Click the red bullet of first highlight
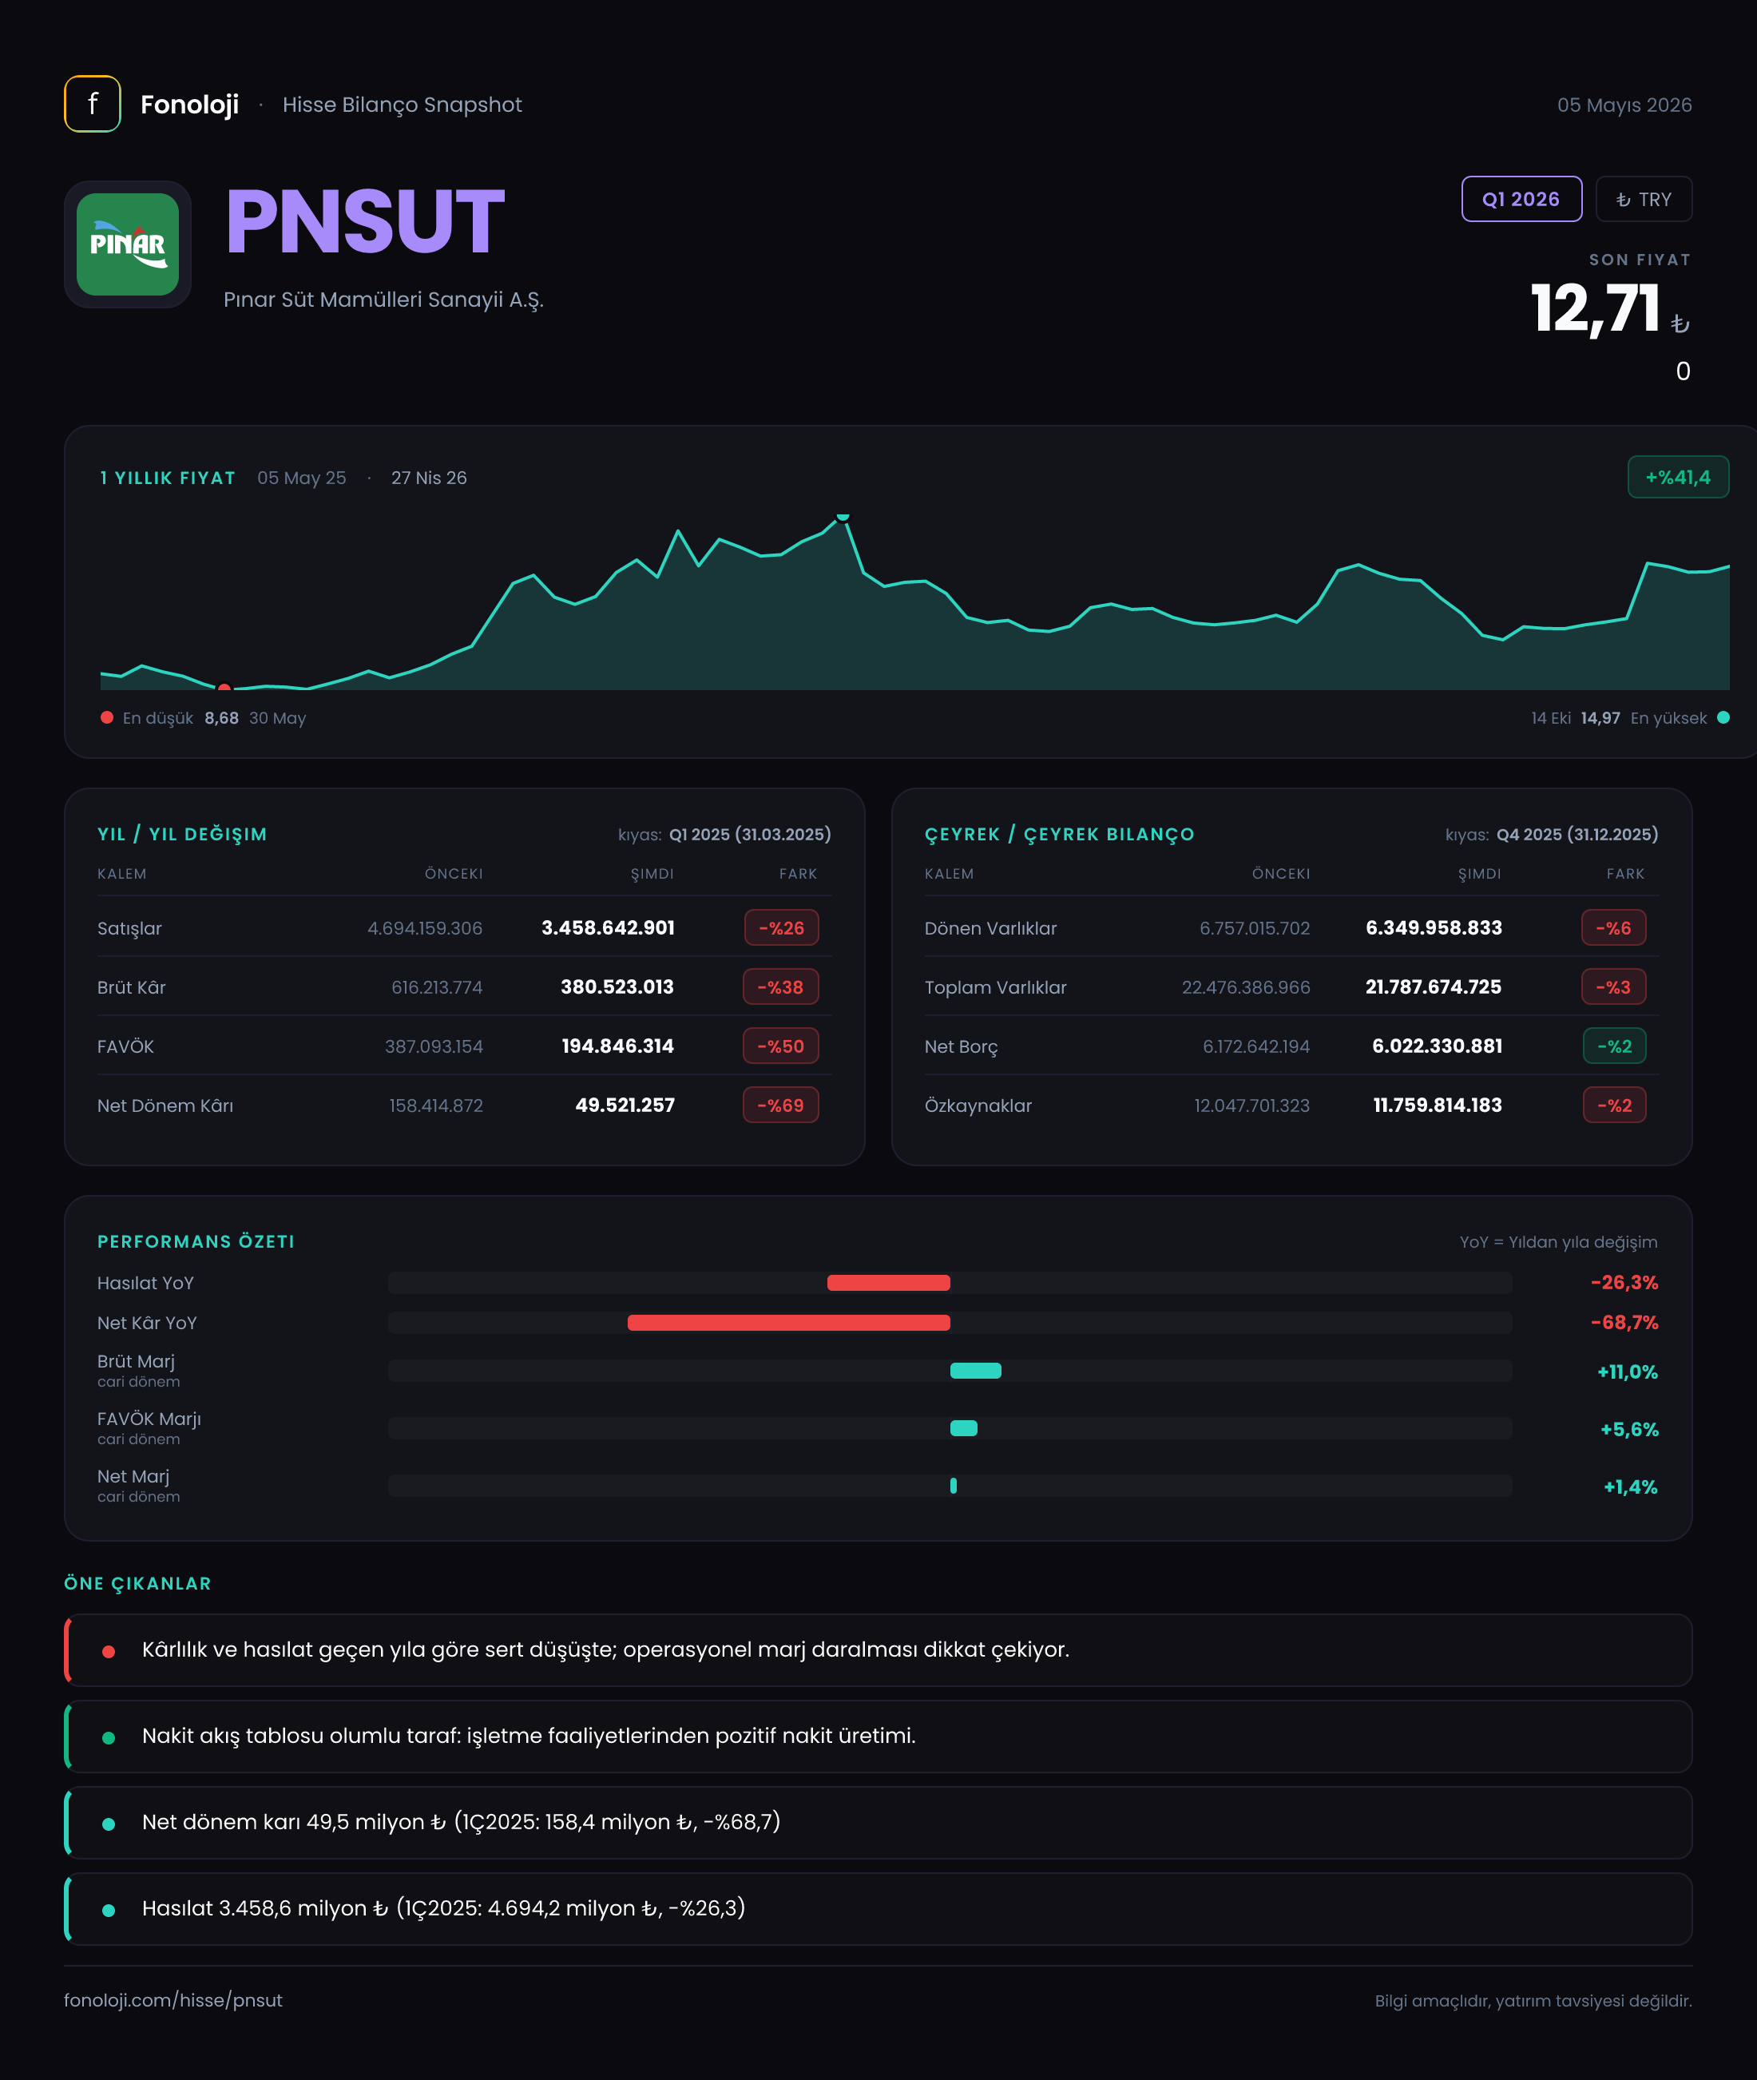 (109, 1652)
